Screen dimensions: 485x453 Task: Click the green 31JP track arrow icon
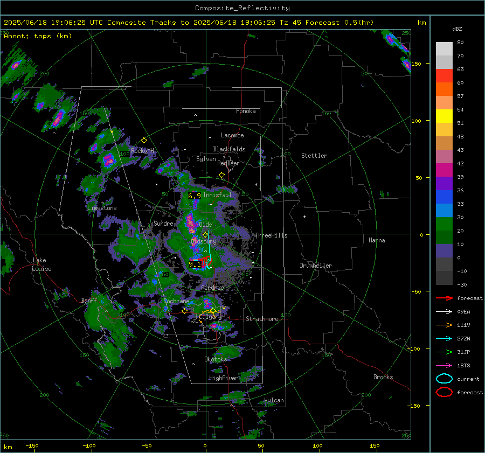coord(444,352)
